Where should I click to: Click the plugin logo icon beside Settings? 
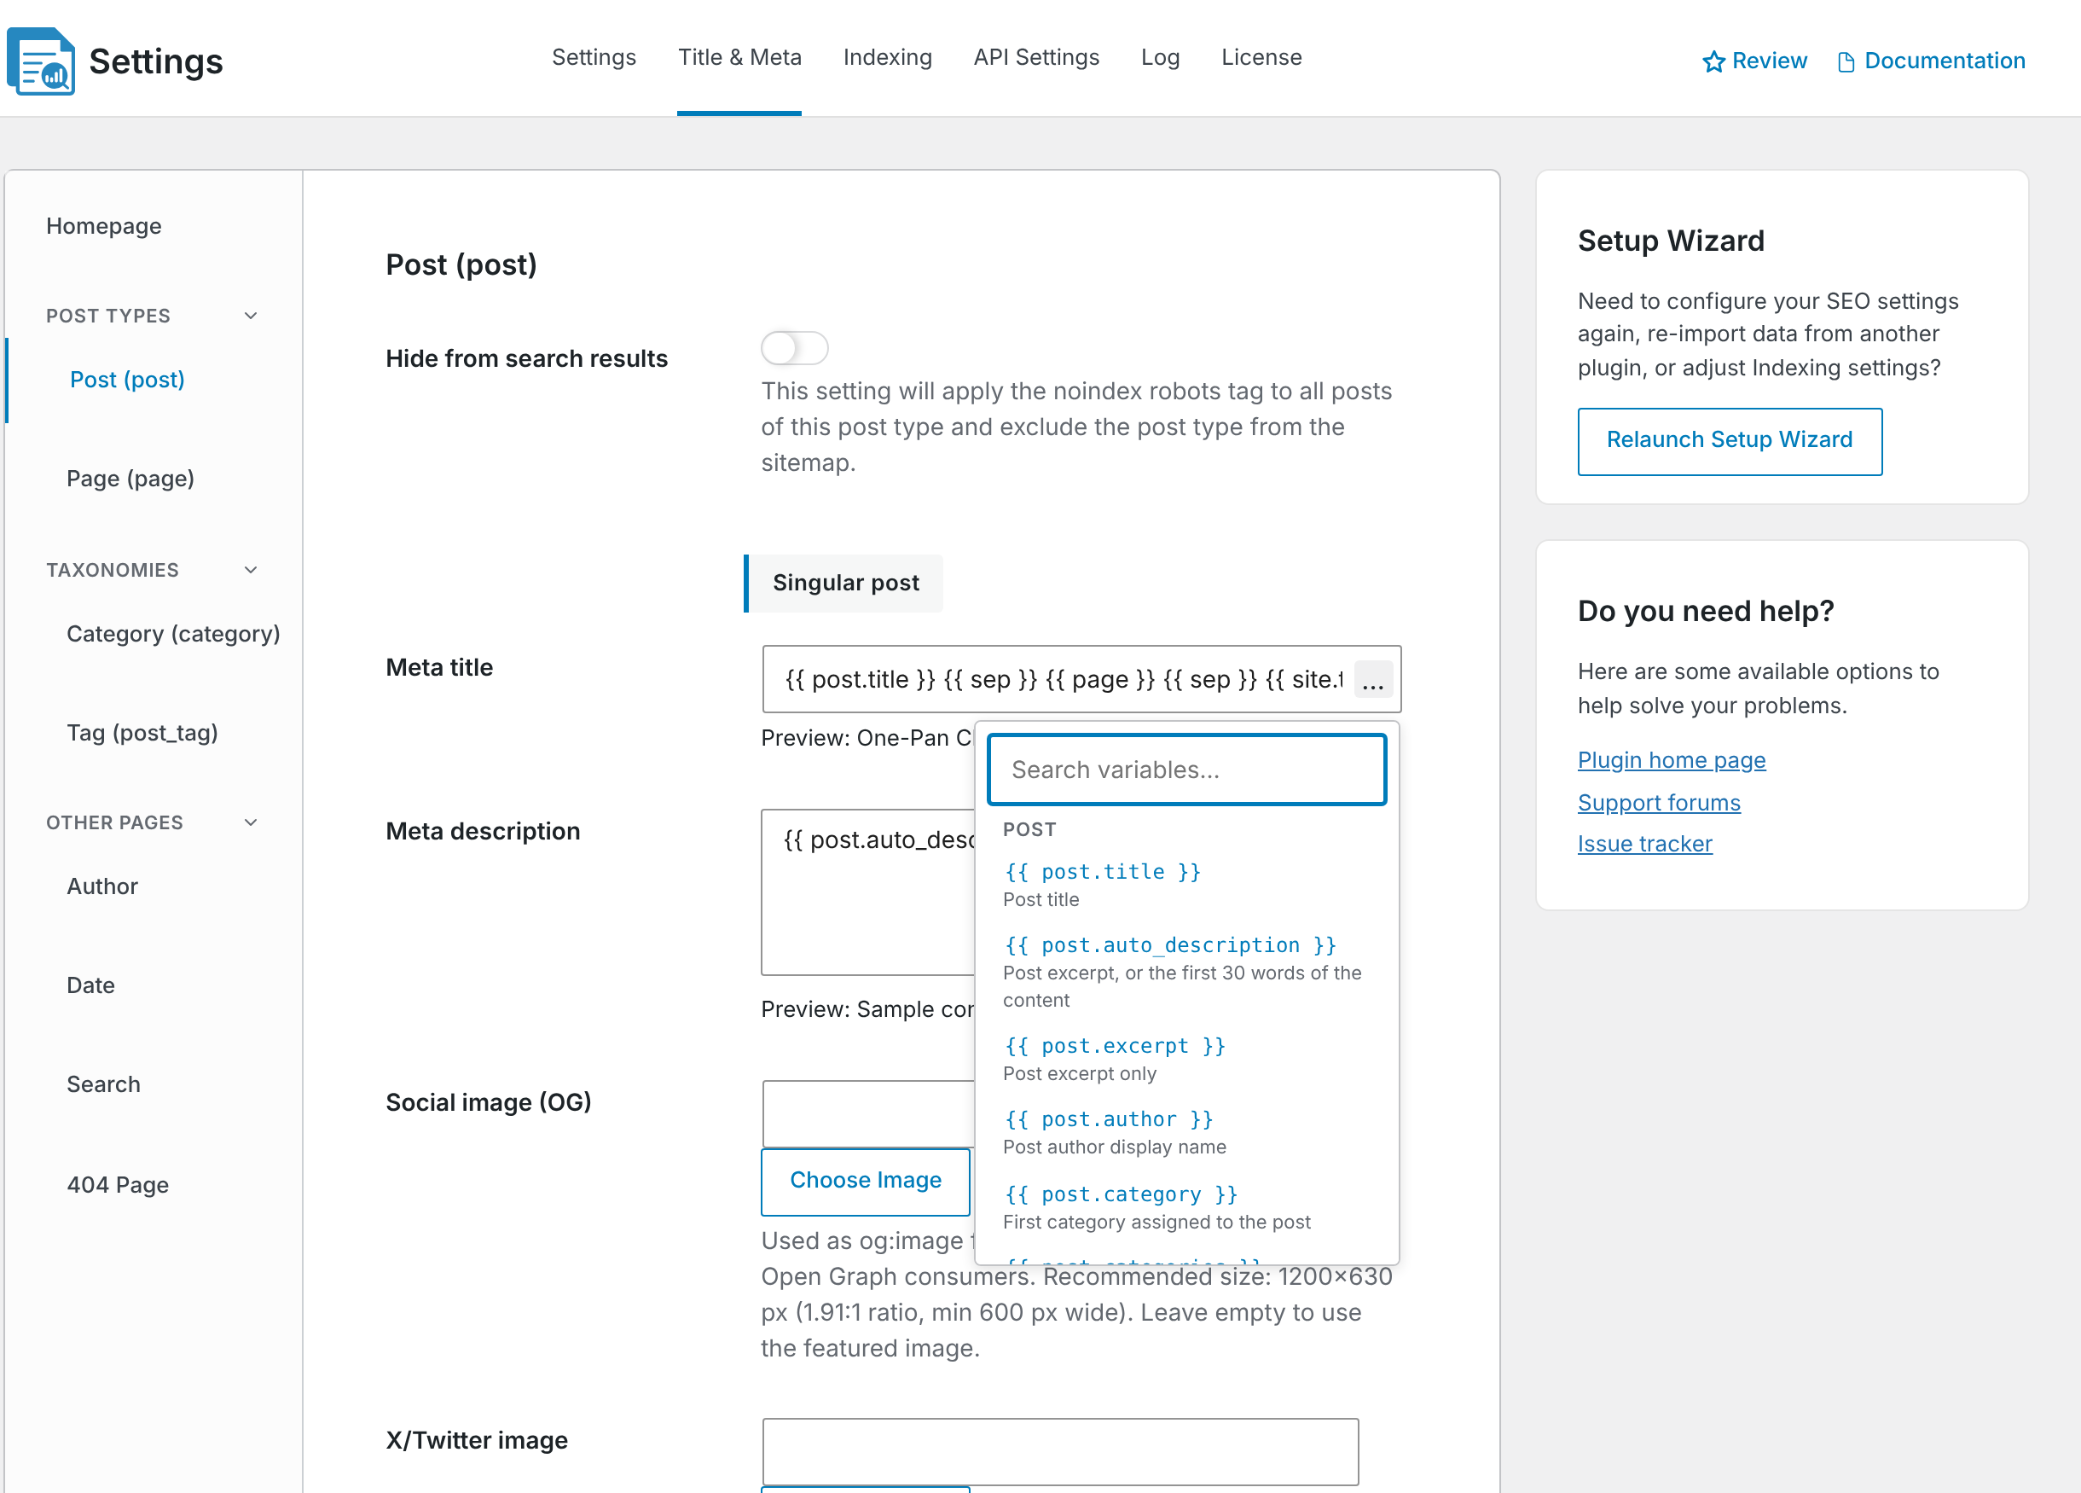click(41, 61)
